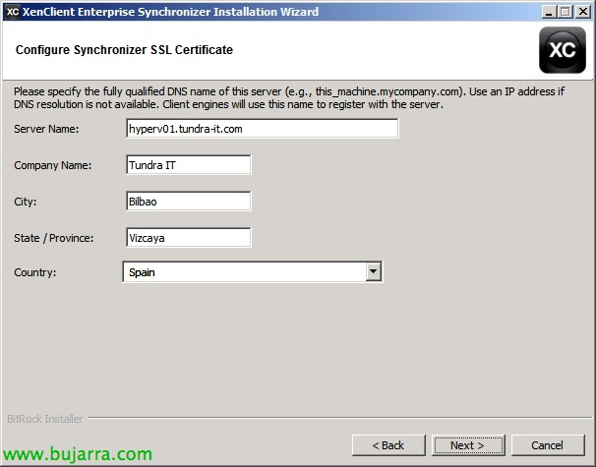This screenshot has width=596, height=467.
Task: Cancel the installation wizard
Action: click(x=548, y=445)
